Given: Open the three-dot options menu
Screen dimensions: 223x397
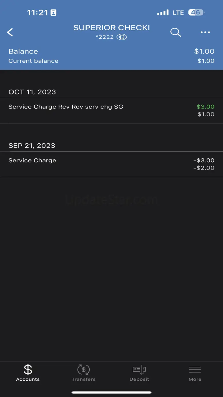Looking at the screenshot, I should coord(205,32).
